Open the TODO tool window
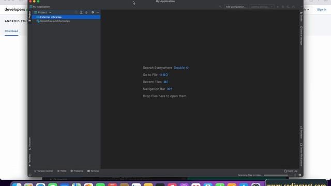 (x=62, y=171)
